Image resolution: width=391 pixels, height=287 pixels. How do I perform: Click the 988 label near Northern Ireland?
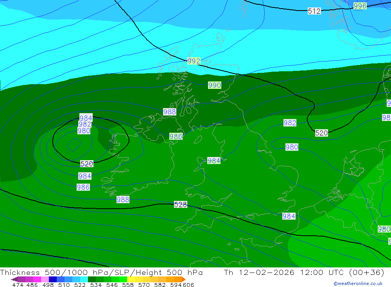[x=170, y=112]
